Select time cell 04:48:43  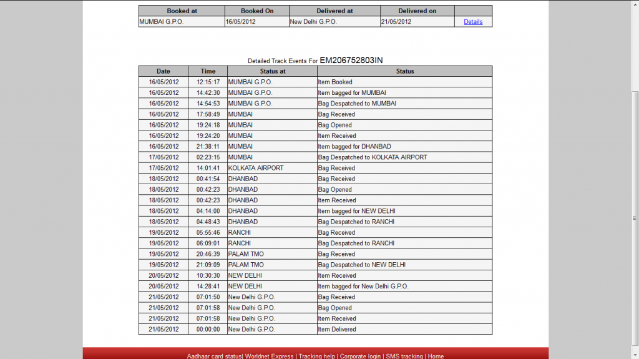(208, 222)
